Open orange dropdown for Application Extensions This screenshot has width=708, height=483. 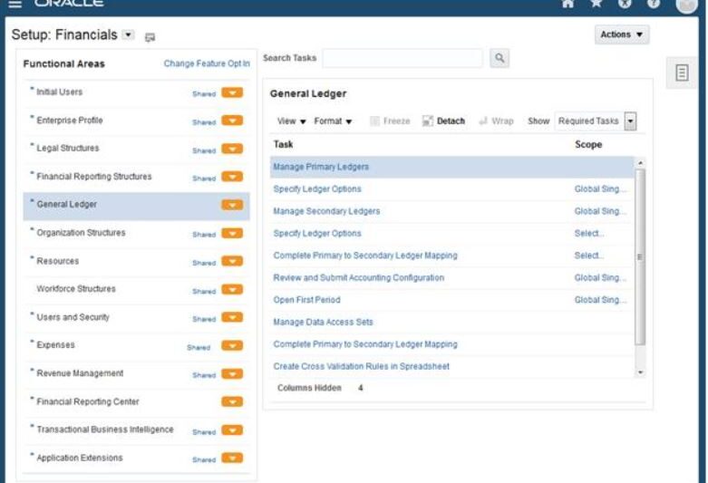(232, 458)
